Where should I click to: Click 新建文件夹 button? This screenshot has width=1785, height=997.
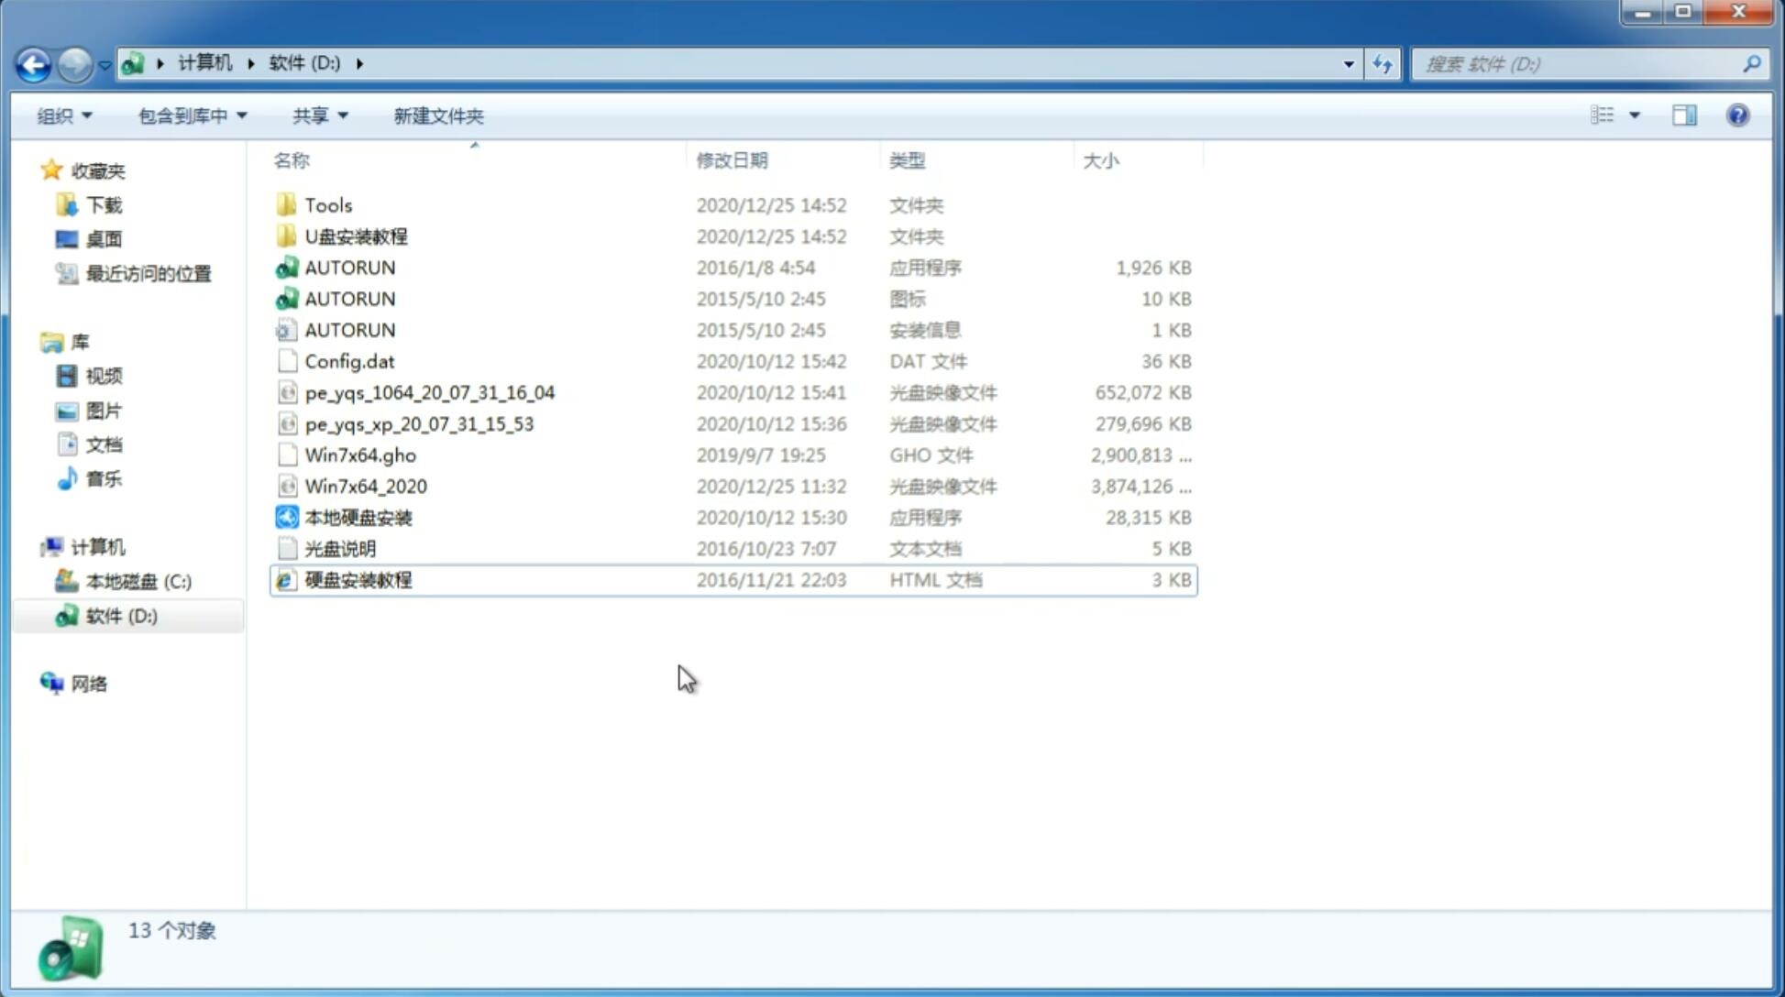point(437,115)
